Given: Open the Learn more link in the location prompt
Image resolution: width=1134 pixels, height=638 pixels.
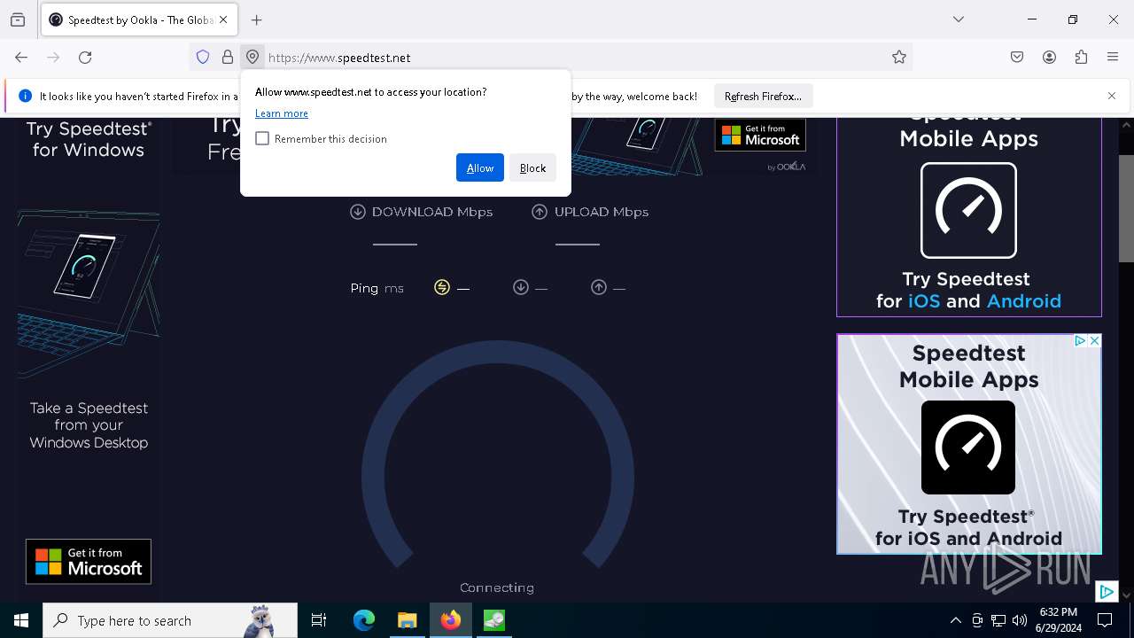Looking at the screenshot, I should [282, 113].
